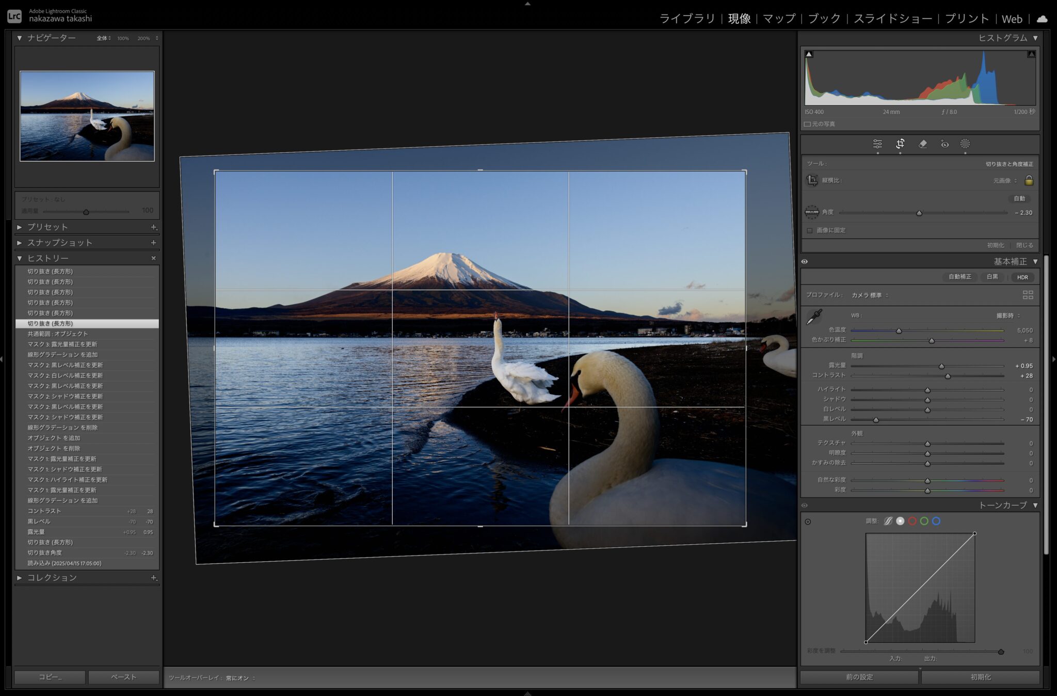Select the Healing eraser tool
This screenshot has height=696, width=1057.
coord(923,144)
